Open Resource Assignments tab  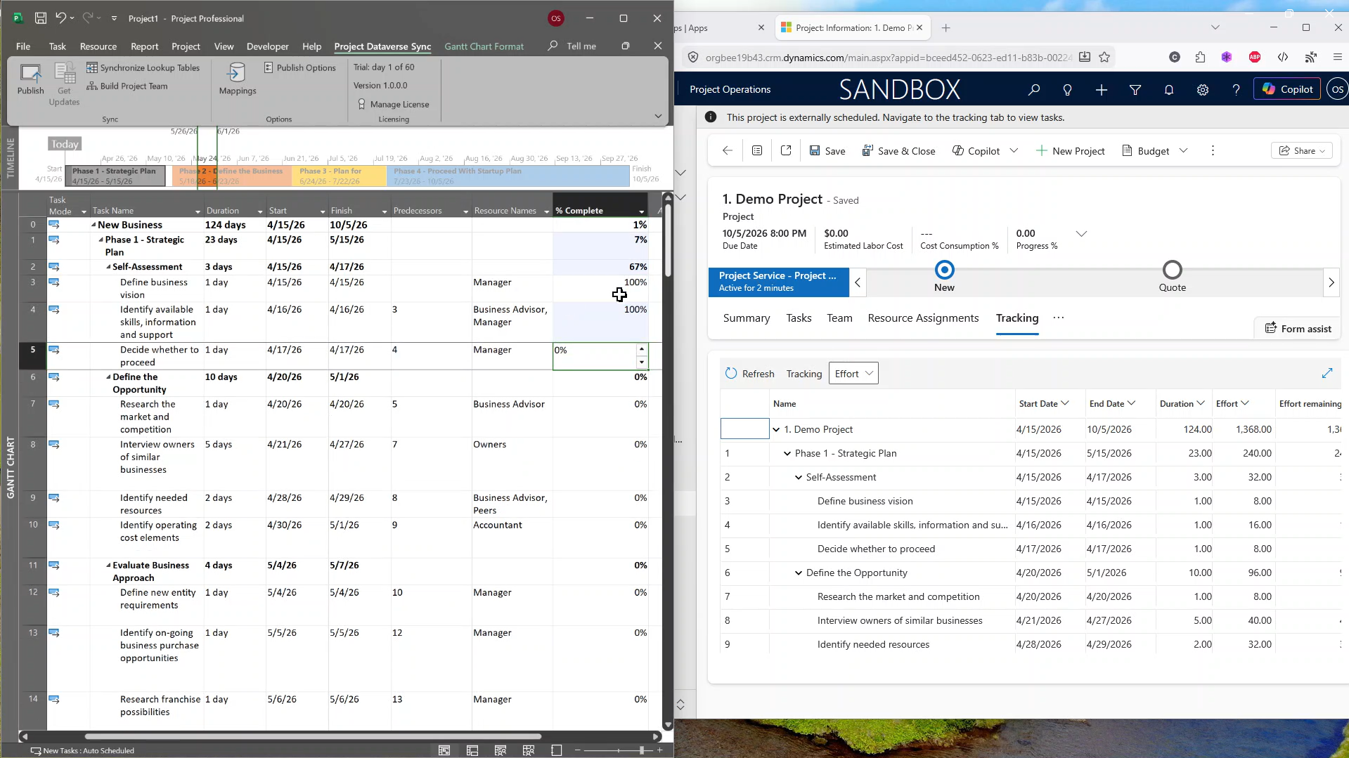tap(923, 318)
